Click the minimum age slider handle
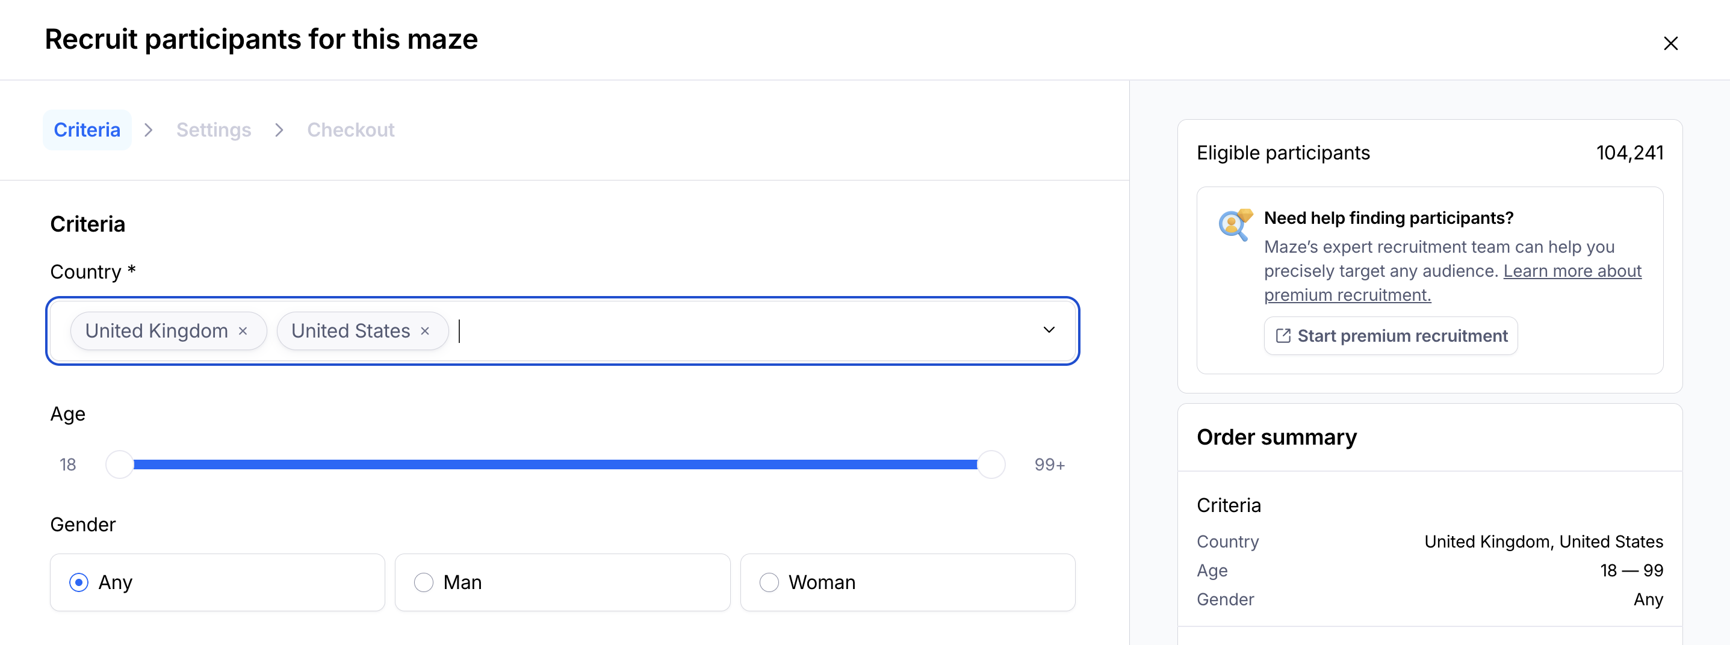The image size is (1730, 645). click(120, 464)
